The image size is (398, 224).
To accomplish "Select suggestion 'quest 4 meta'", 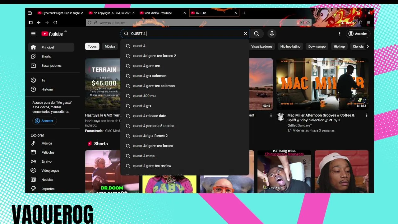I will click(x=185, y=156).
